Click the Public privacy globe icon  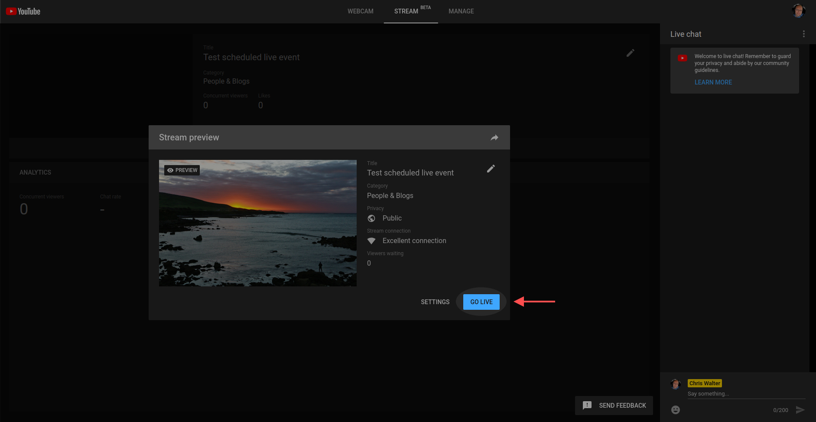pyautogui.click(x=371, y=218)
